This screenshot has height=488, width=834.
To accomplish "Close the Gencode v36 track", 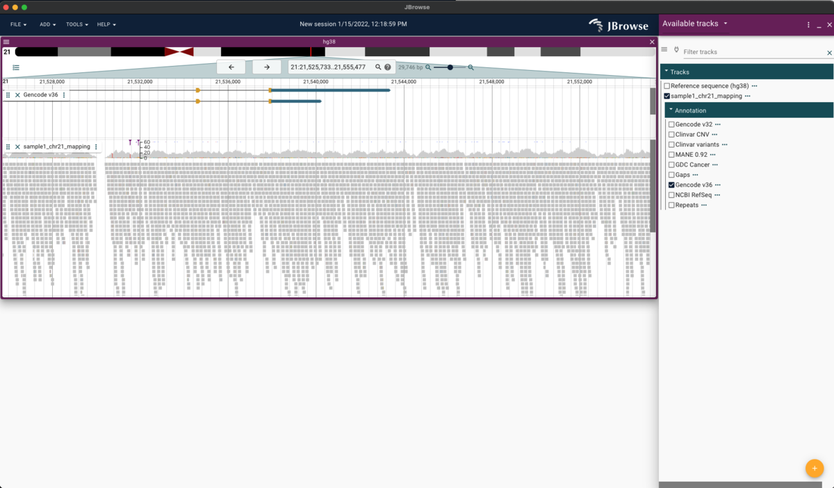I will coord(17,95).
